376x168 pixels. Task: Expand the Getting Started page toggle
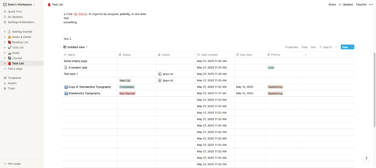click(5, 32)
